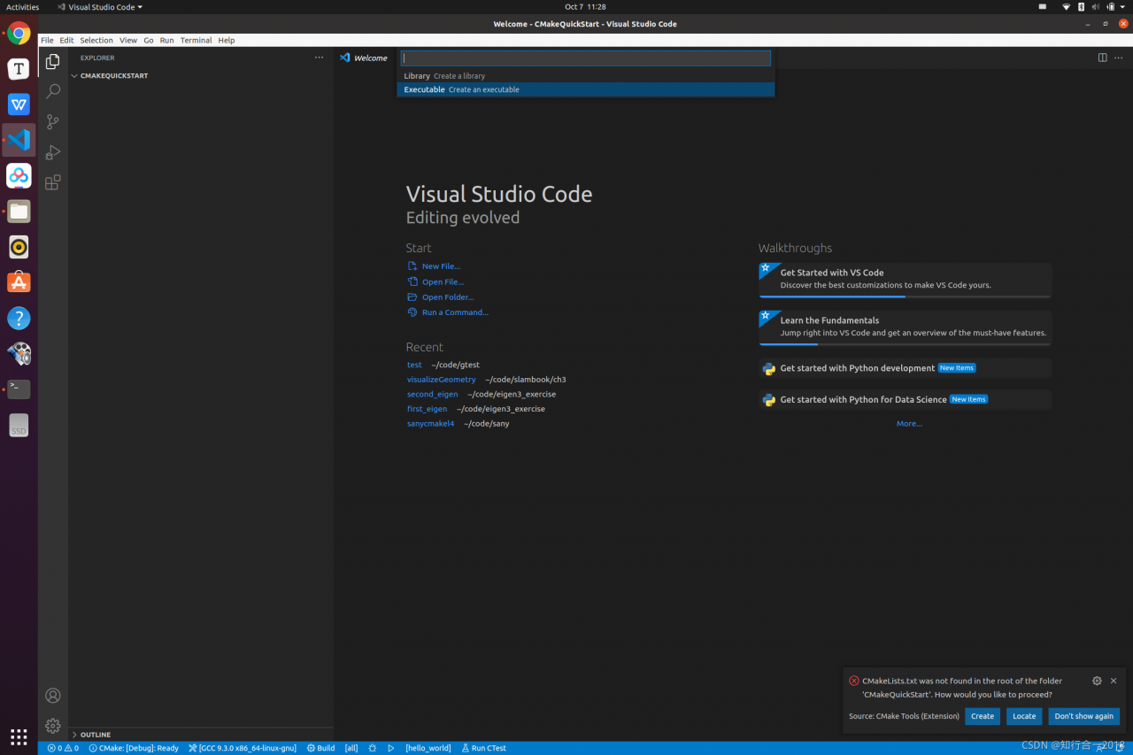Click the Locate button in notification
The width and height of the screenshot is (1133, 755).
pos(1024,716)
